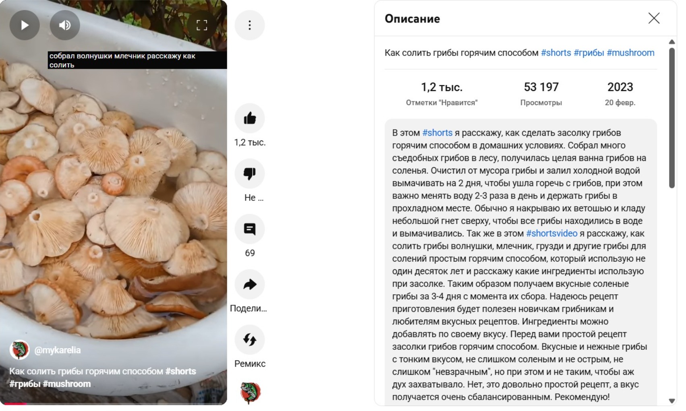The image size is (686, 411).
Task: Follow the #shortsvideo hashtag link
Action: click(551, 233)
